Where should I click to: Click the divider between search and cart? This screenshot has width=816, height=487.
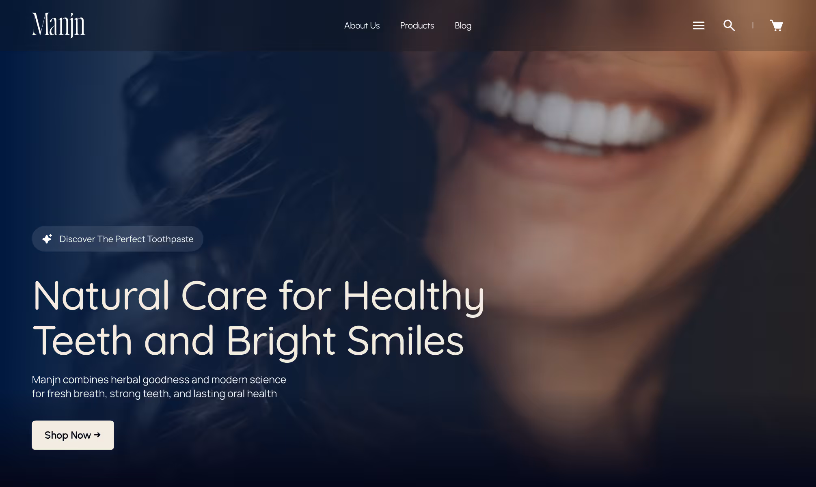(753, 26)
